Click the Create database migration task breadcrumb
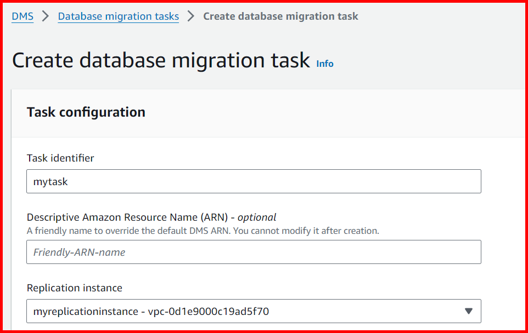Viewport: 528px width, 333px height. pos(280,16)
